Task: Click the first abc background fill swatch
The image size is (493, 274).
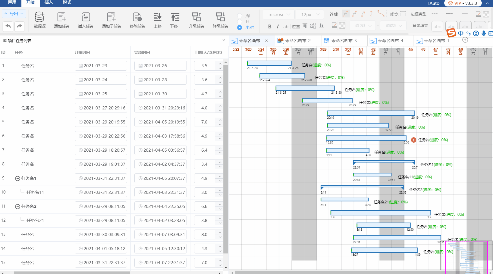Action: coord(437,26)
